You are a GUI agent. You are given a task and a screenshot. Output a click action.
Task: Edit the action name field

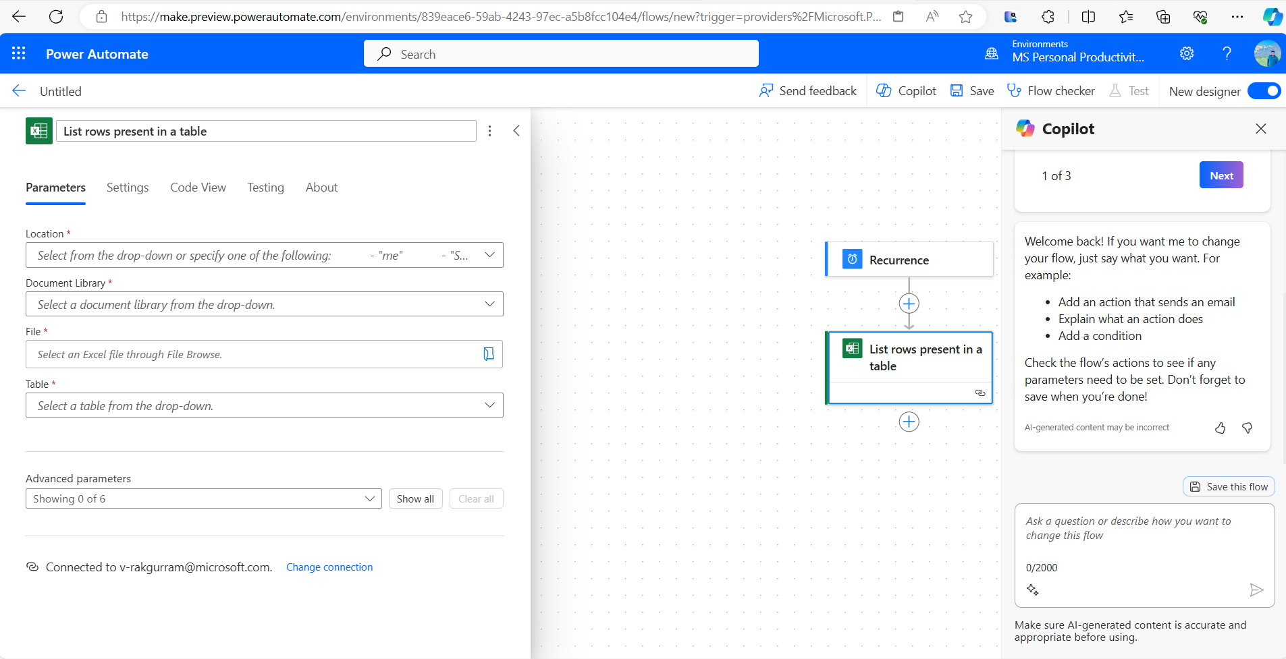266,131
